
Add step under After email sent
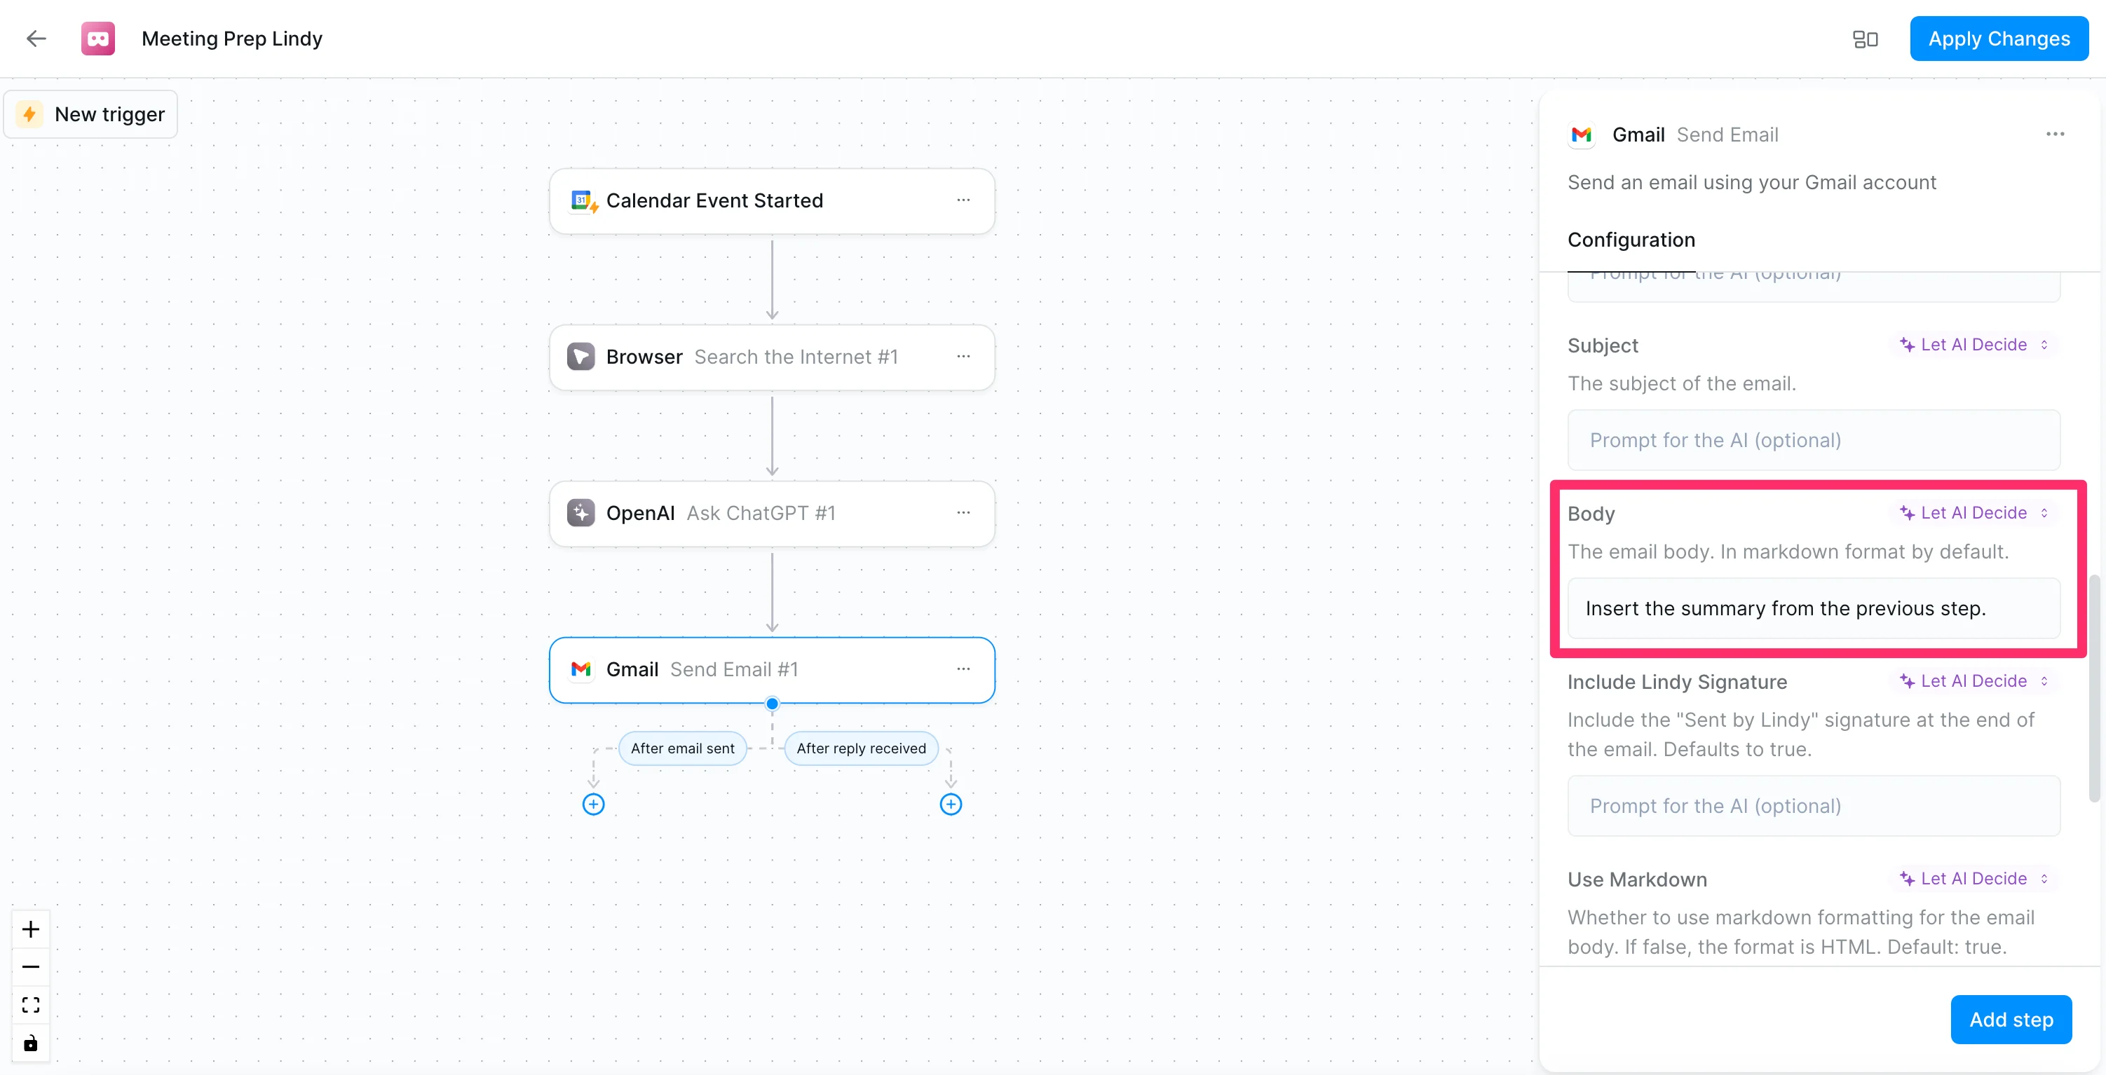[x=594, y=804]
